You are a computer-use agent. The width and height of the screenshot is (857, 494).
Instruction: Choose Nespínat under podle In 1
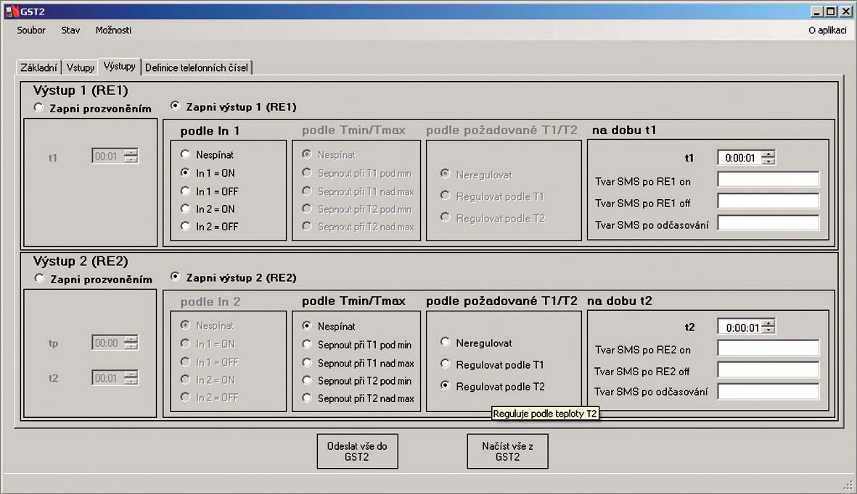207,154
